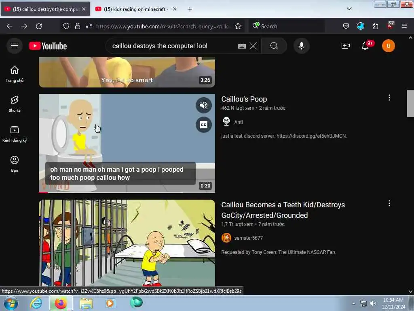The width and height of the screenshot is (414, 311).
Task: Expand the list all tabs dropdown
Action: click(x=349, y=9)
